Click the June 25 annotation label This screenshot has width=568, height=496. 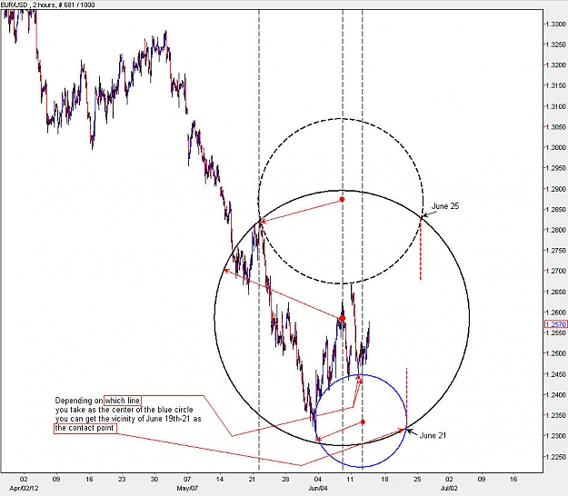445,206
